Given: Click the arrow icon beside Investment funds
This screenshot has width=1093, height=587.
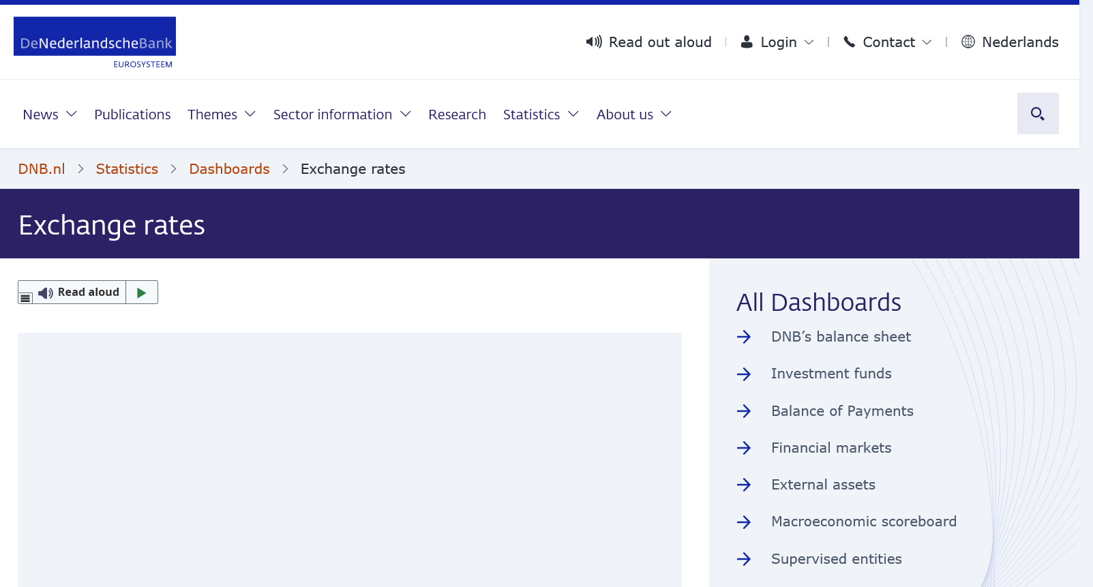Looking at the screenshot, I should (x=744, y=374).
